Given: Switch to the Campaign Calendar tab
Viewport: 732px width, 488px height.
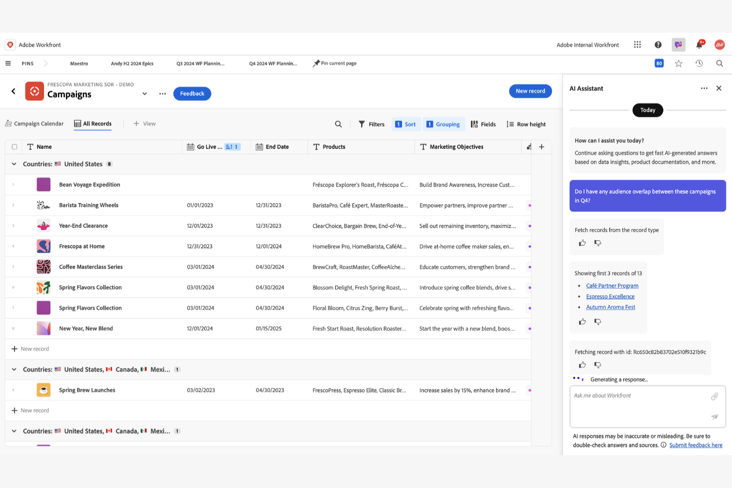Looking at the screenshot, I should (34, 123).
